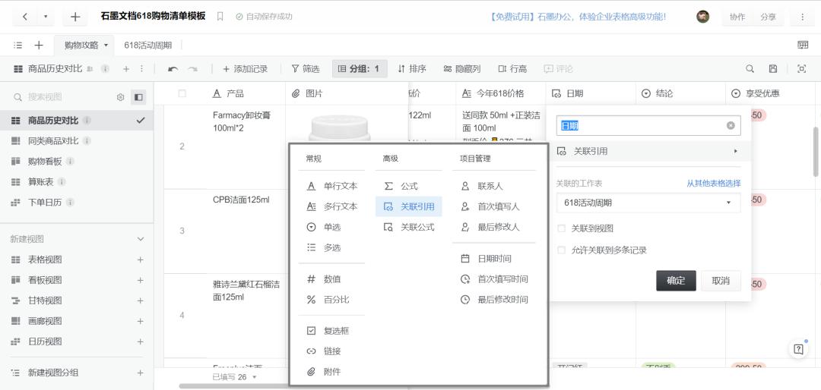The width and height of the screenshot is (821, 390).
Task: Click the vertical scrollbar on the right
Action: (816, 152)
